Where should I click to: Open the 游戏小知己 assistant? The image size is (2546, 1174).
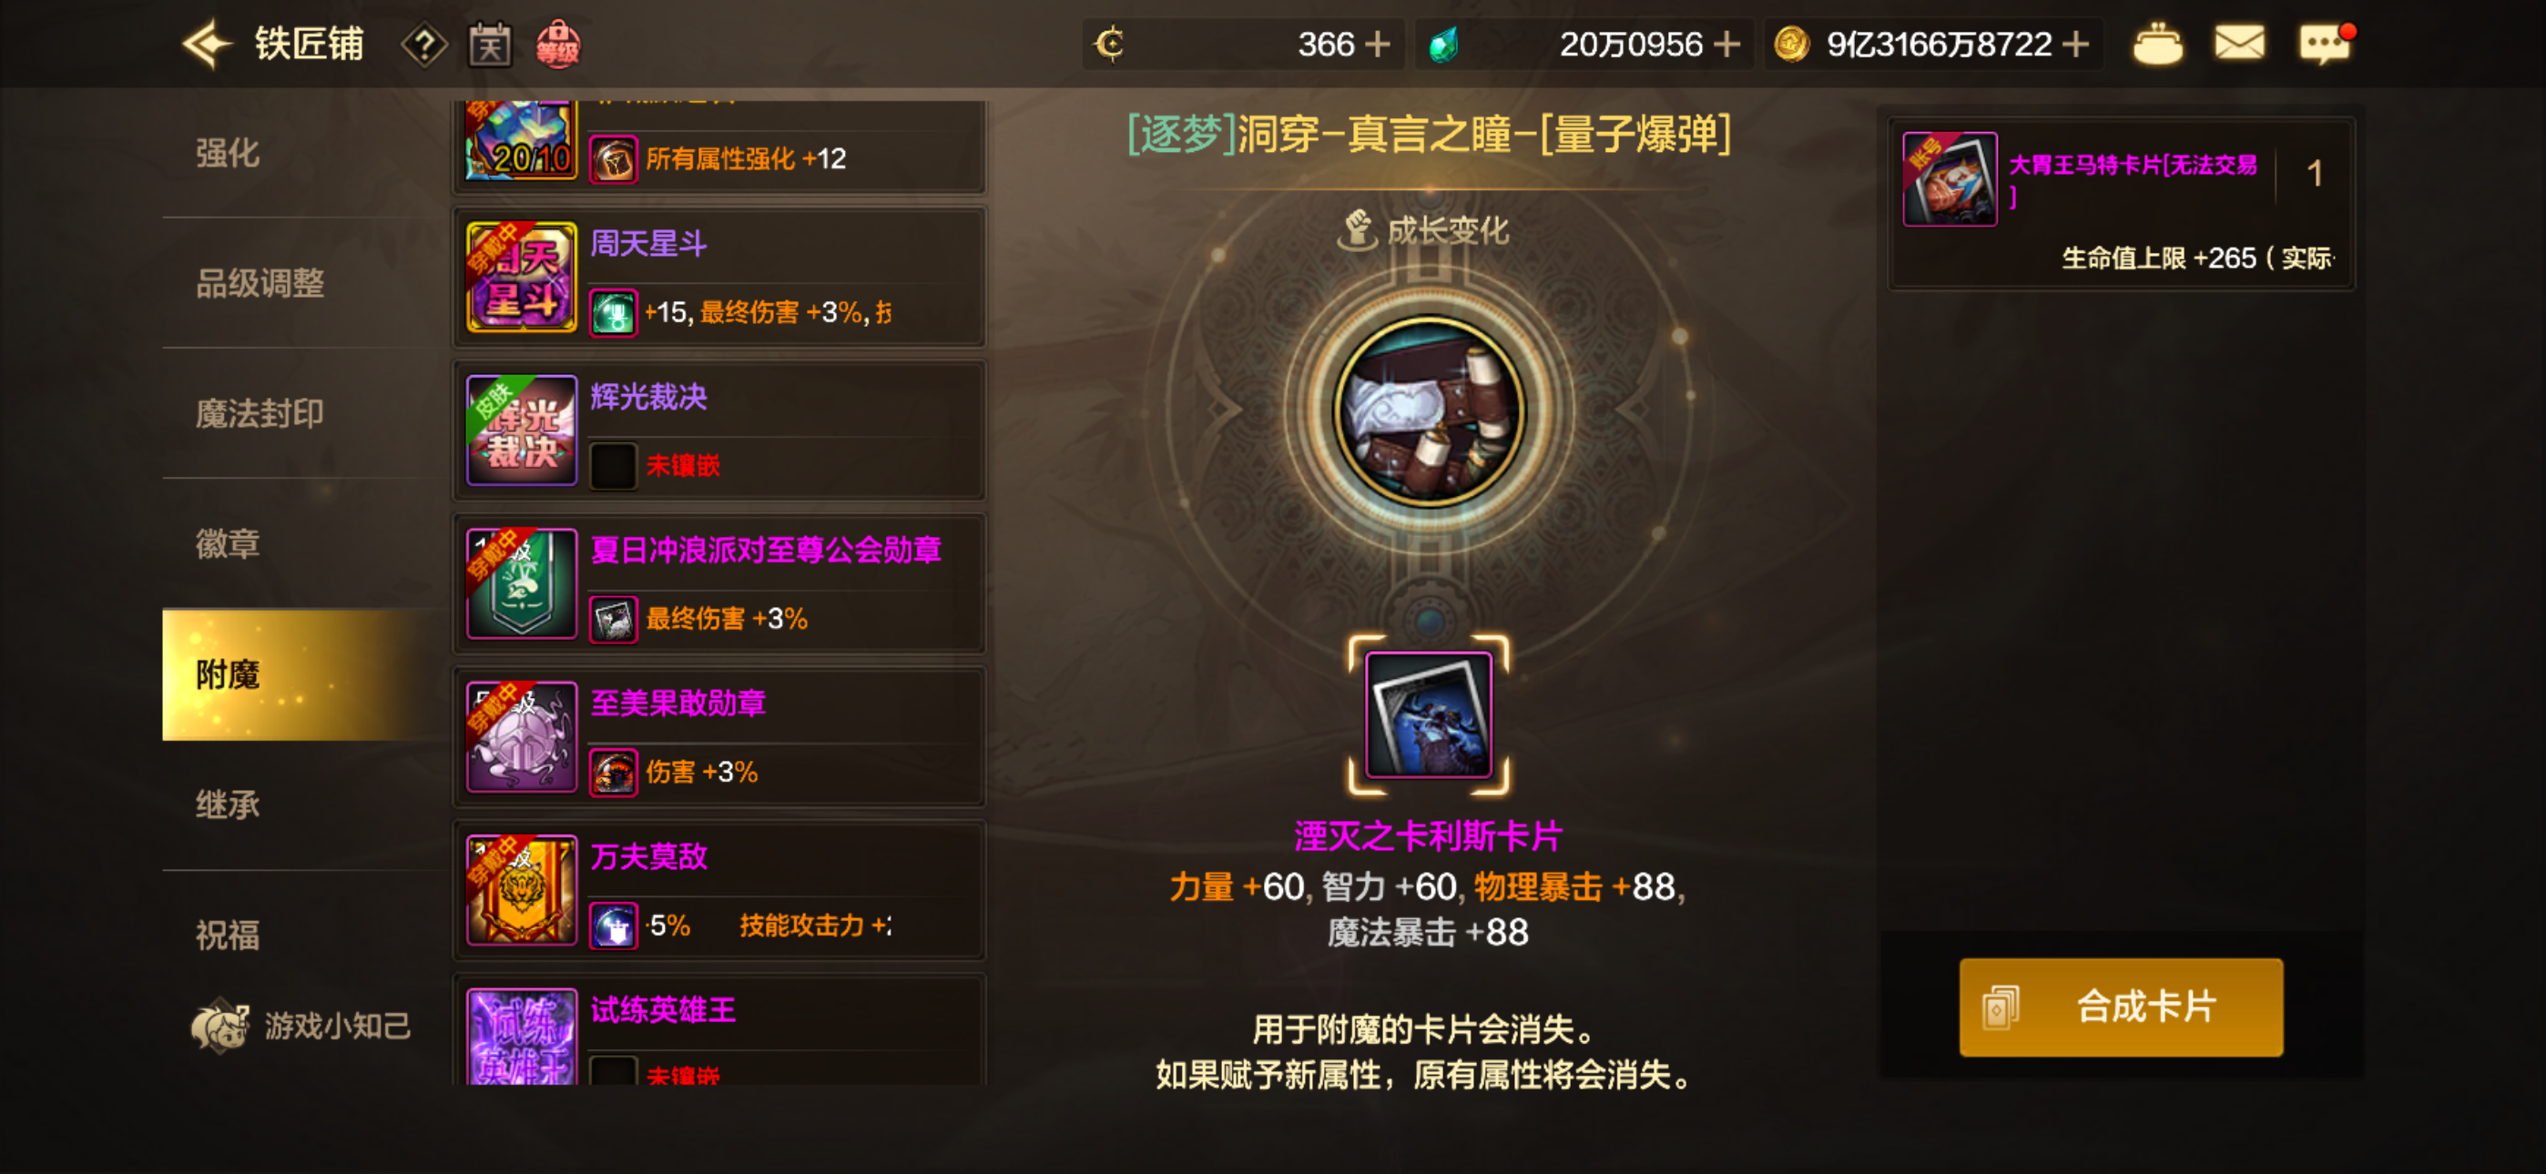coord(301,1026)
